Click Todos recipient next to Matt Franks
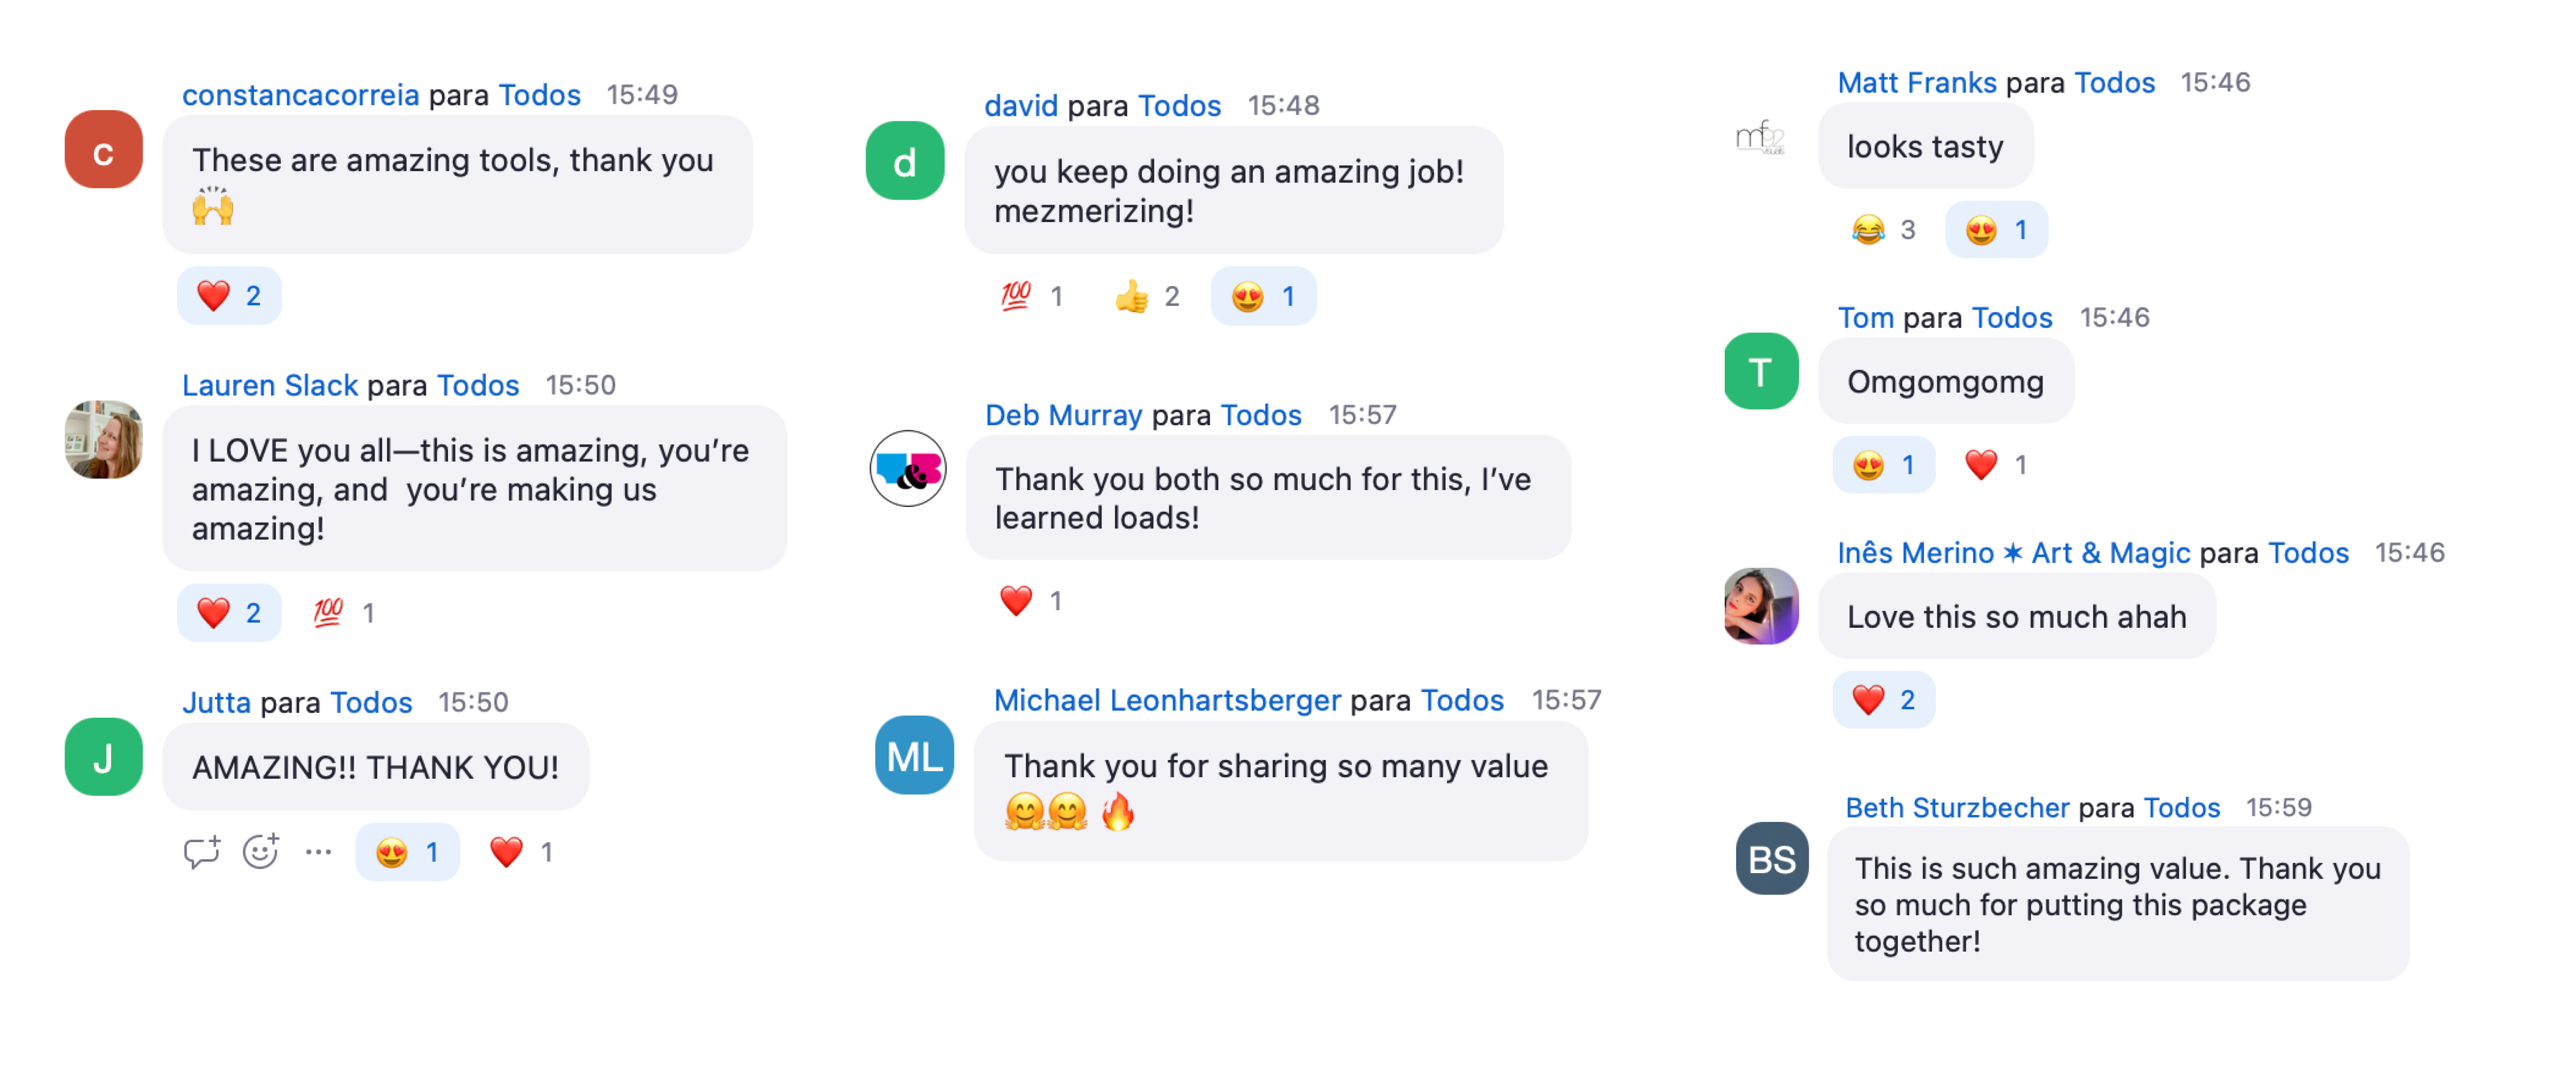Viewport: 2576px width, 1079px height. [2114, 82]
